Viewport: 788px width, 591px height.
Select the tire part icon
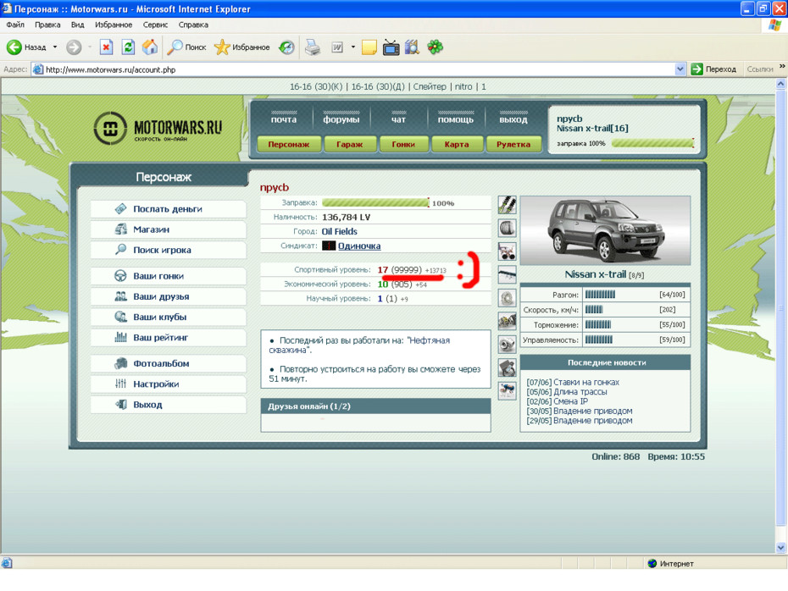click(507, 228)
